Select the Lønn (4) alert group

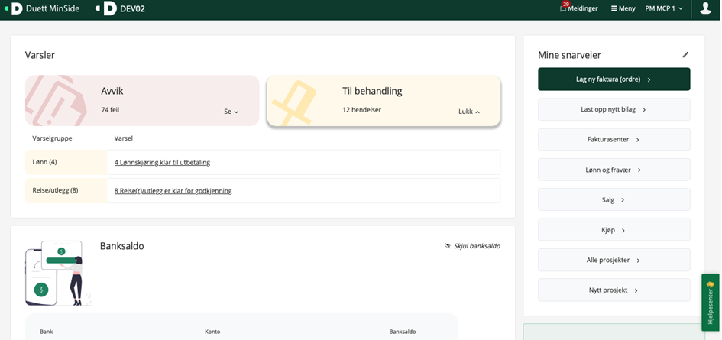(x=66, y=162)
